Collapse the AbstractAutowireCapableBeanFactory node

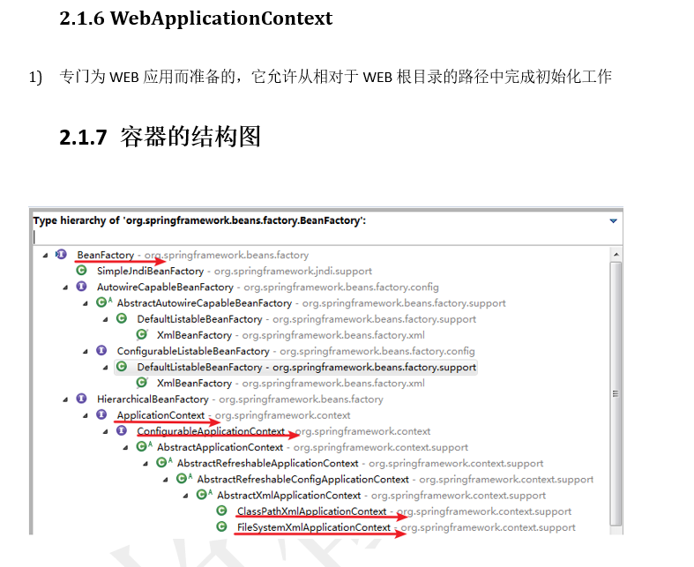tap(86, 303)
